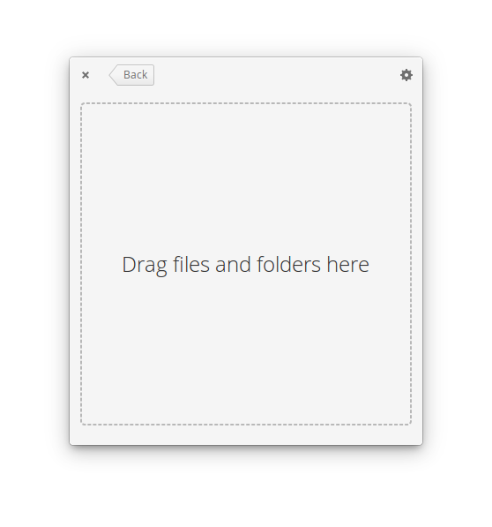This screenshot has height=527, width=492.
Task: Return to previous view with Back
Action: point(131,75)
